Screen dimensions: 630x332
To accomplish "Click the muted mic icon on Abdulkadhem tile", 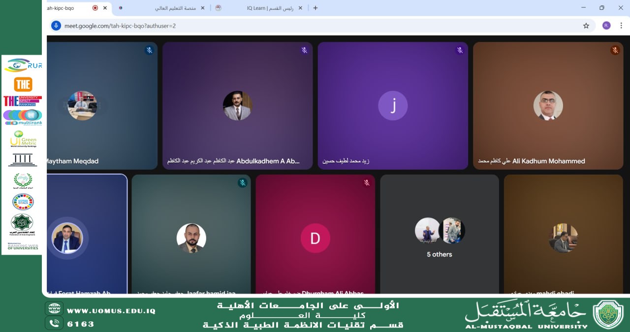I will point(304,50).
